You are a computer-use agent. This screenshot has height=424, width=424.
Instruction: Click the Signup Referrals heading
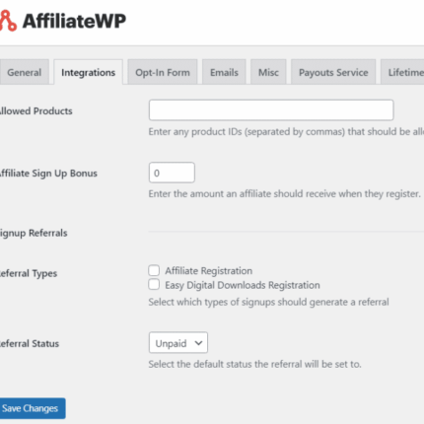(34, 233)
